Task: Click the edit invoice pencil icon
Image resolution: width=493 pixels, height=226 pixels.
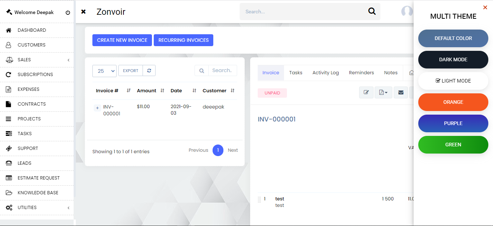Action: pyautogui.click(x=366, y=93)
